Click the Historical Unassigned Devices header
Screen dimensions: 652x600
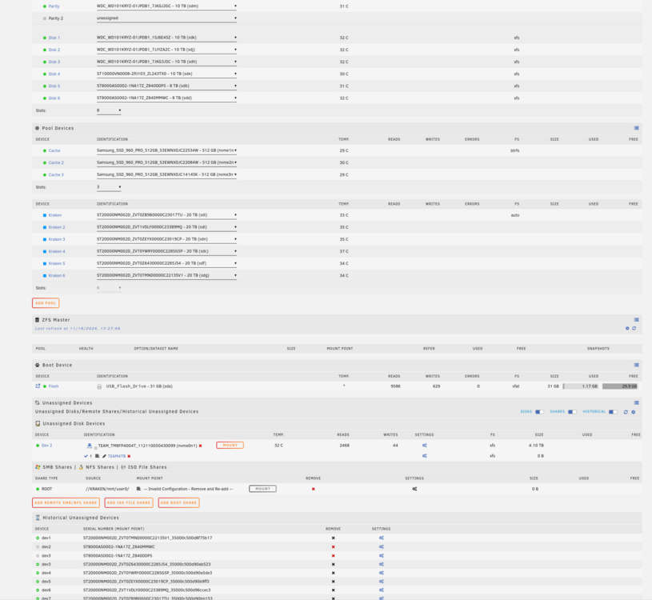pos(81,518)
